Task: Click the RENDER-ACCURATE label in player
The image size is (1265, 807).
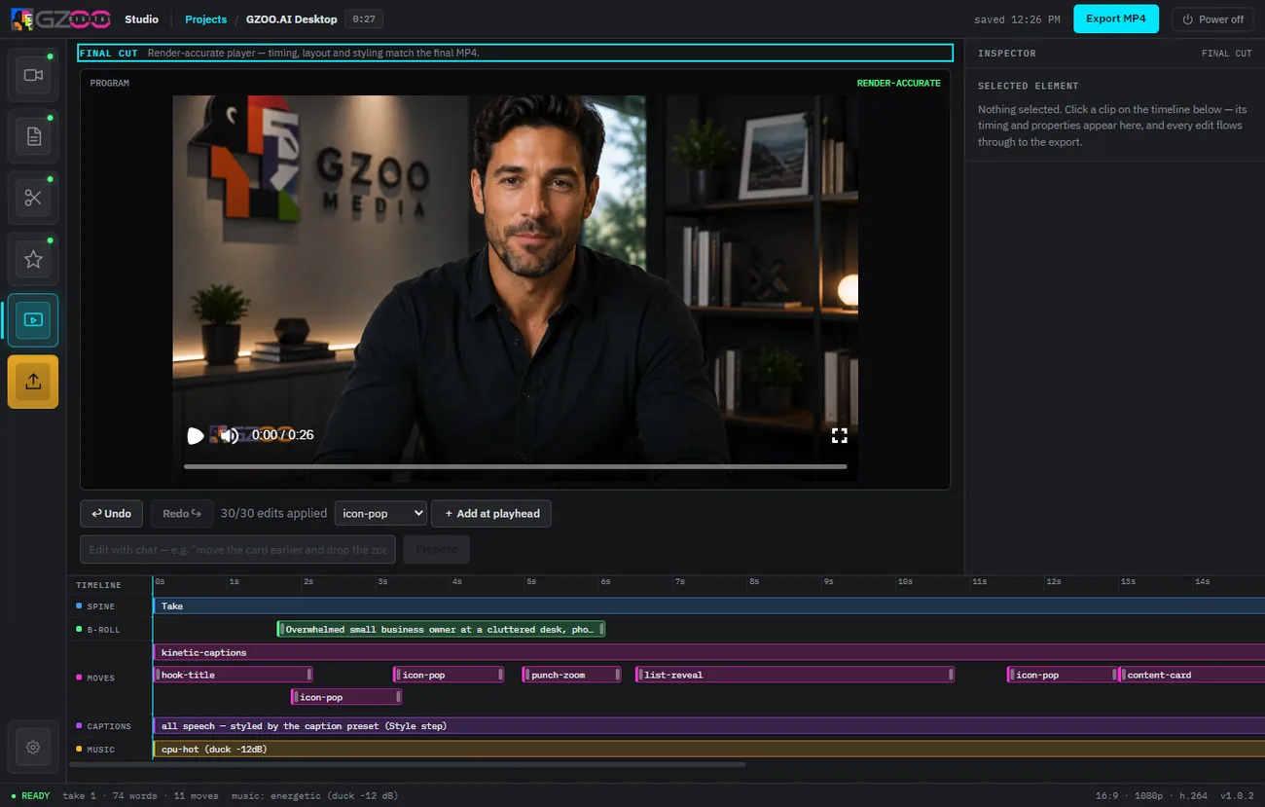Action: [x=898, y=83]
